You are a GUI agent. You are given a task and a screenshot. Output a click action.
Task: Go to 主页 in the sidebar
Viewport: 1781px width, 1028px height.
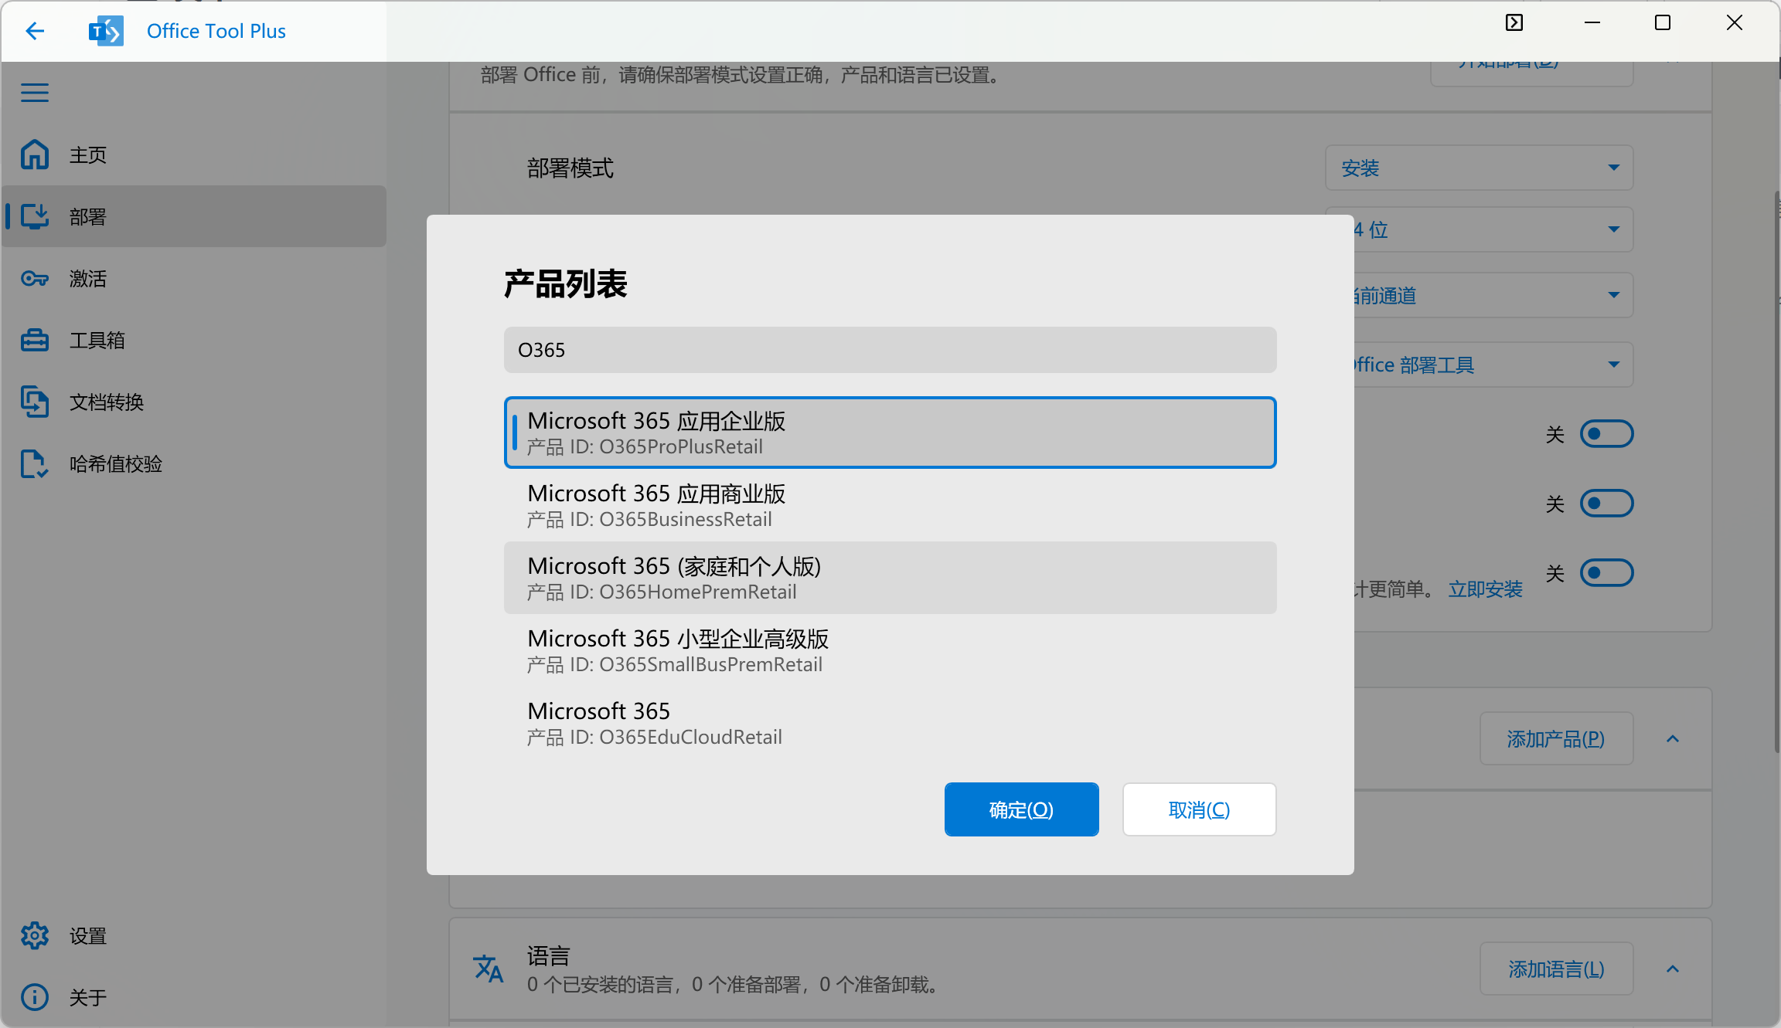pos(194,154)
